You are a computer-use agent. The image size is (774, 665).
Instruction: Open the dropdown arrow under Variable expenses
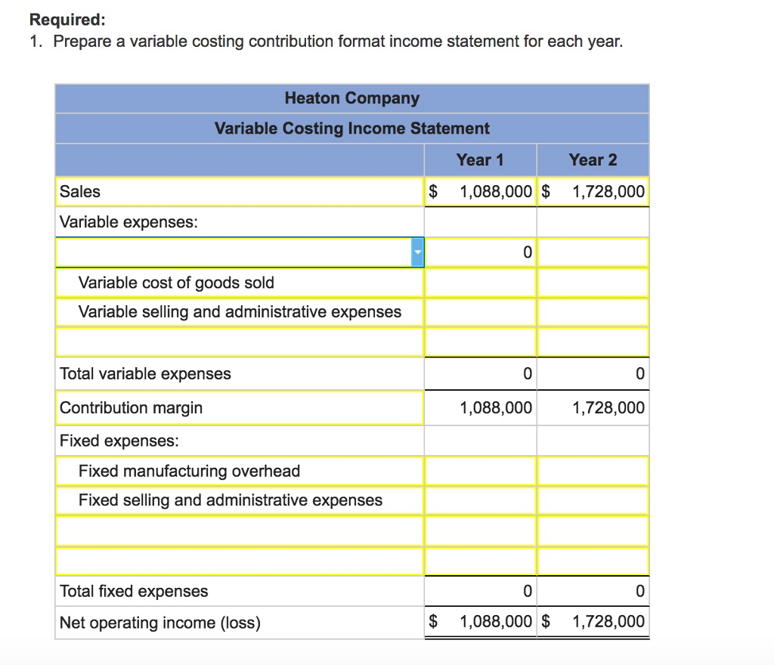click(x=417, y=252)
